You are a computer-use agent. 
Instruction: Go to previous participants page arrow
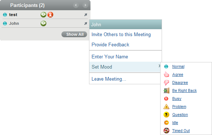pyautogui.click(x=76, y=5)
